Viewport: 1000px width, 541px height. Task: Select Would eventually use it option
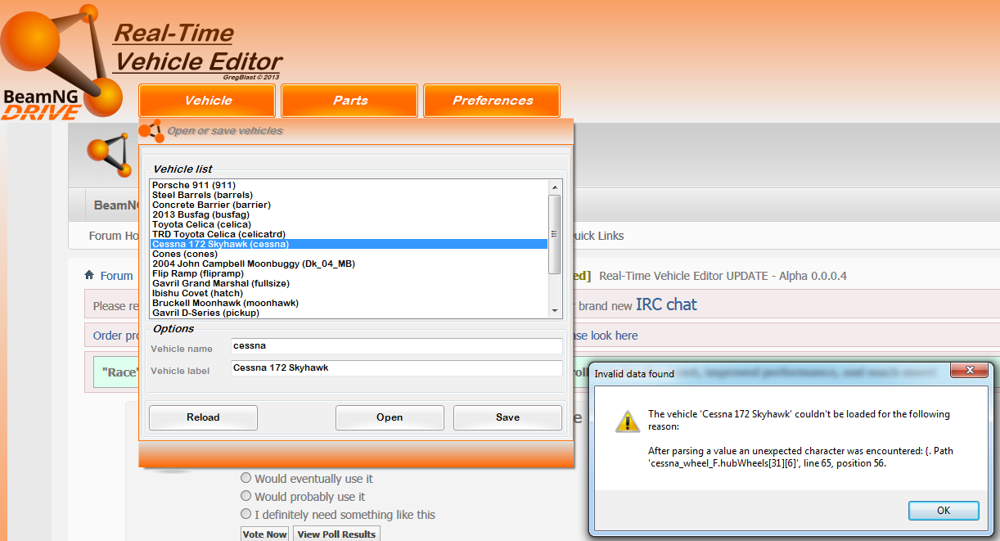(x=245, y=478)
